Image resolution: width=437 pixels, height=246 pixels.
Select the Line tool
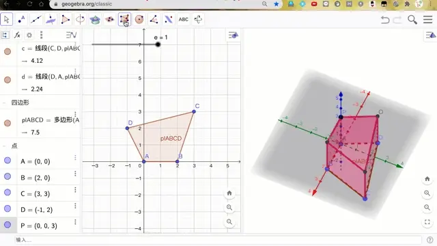(x=36, y=19)
